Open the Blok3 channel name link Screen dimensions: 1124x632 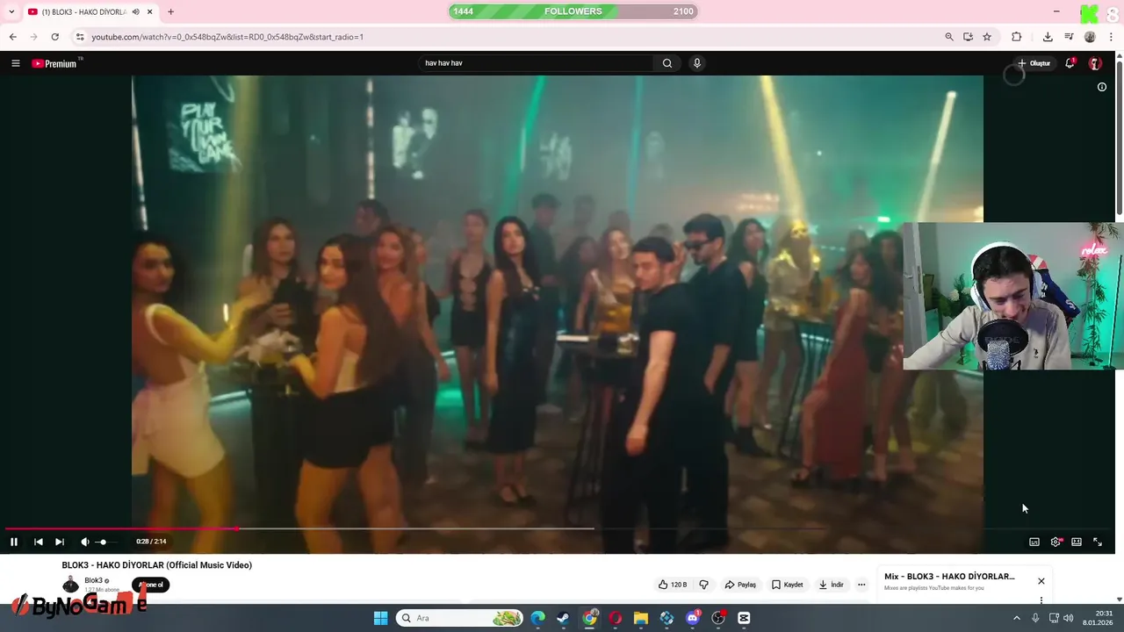click(x=95, y=580)
